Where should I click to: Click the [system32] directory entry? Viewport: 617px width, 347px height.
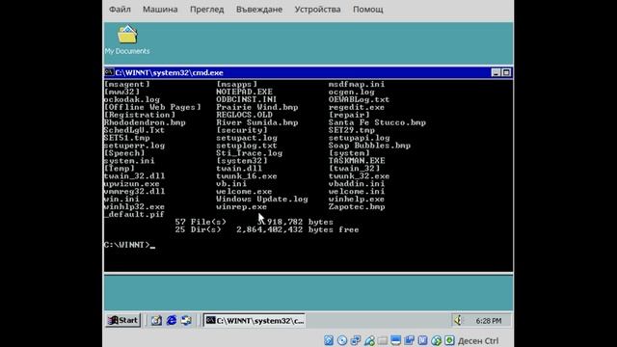pyautogui.click(x=242, y=161)
